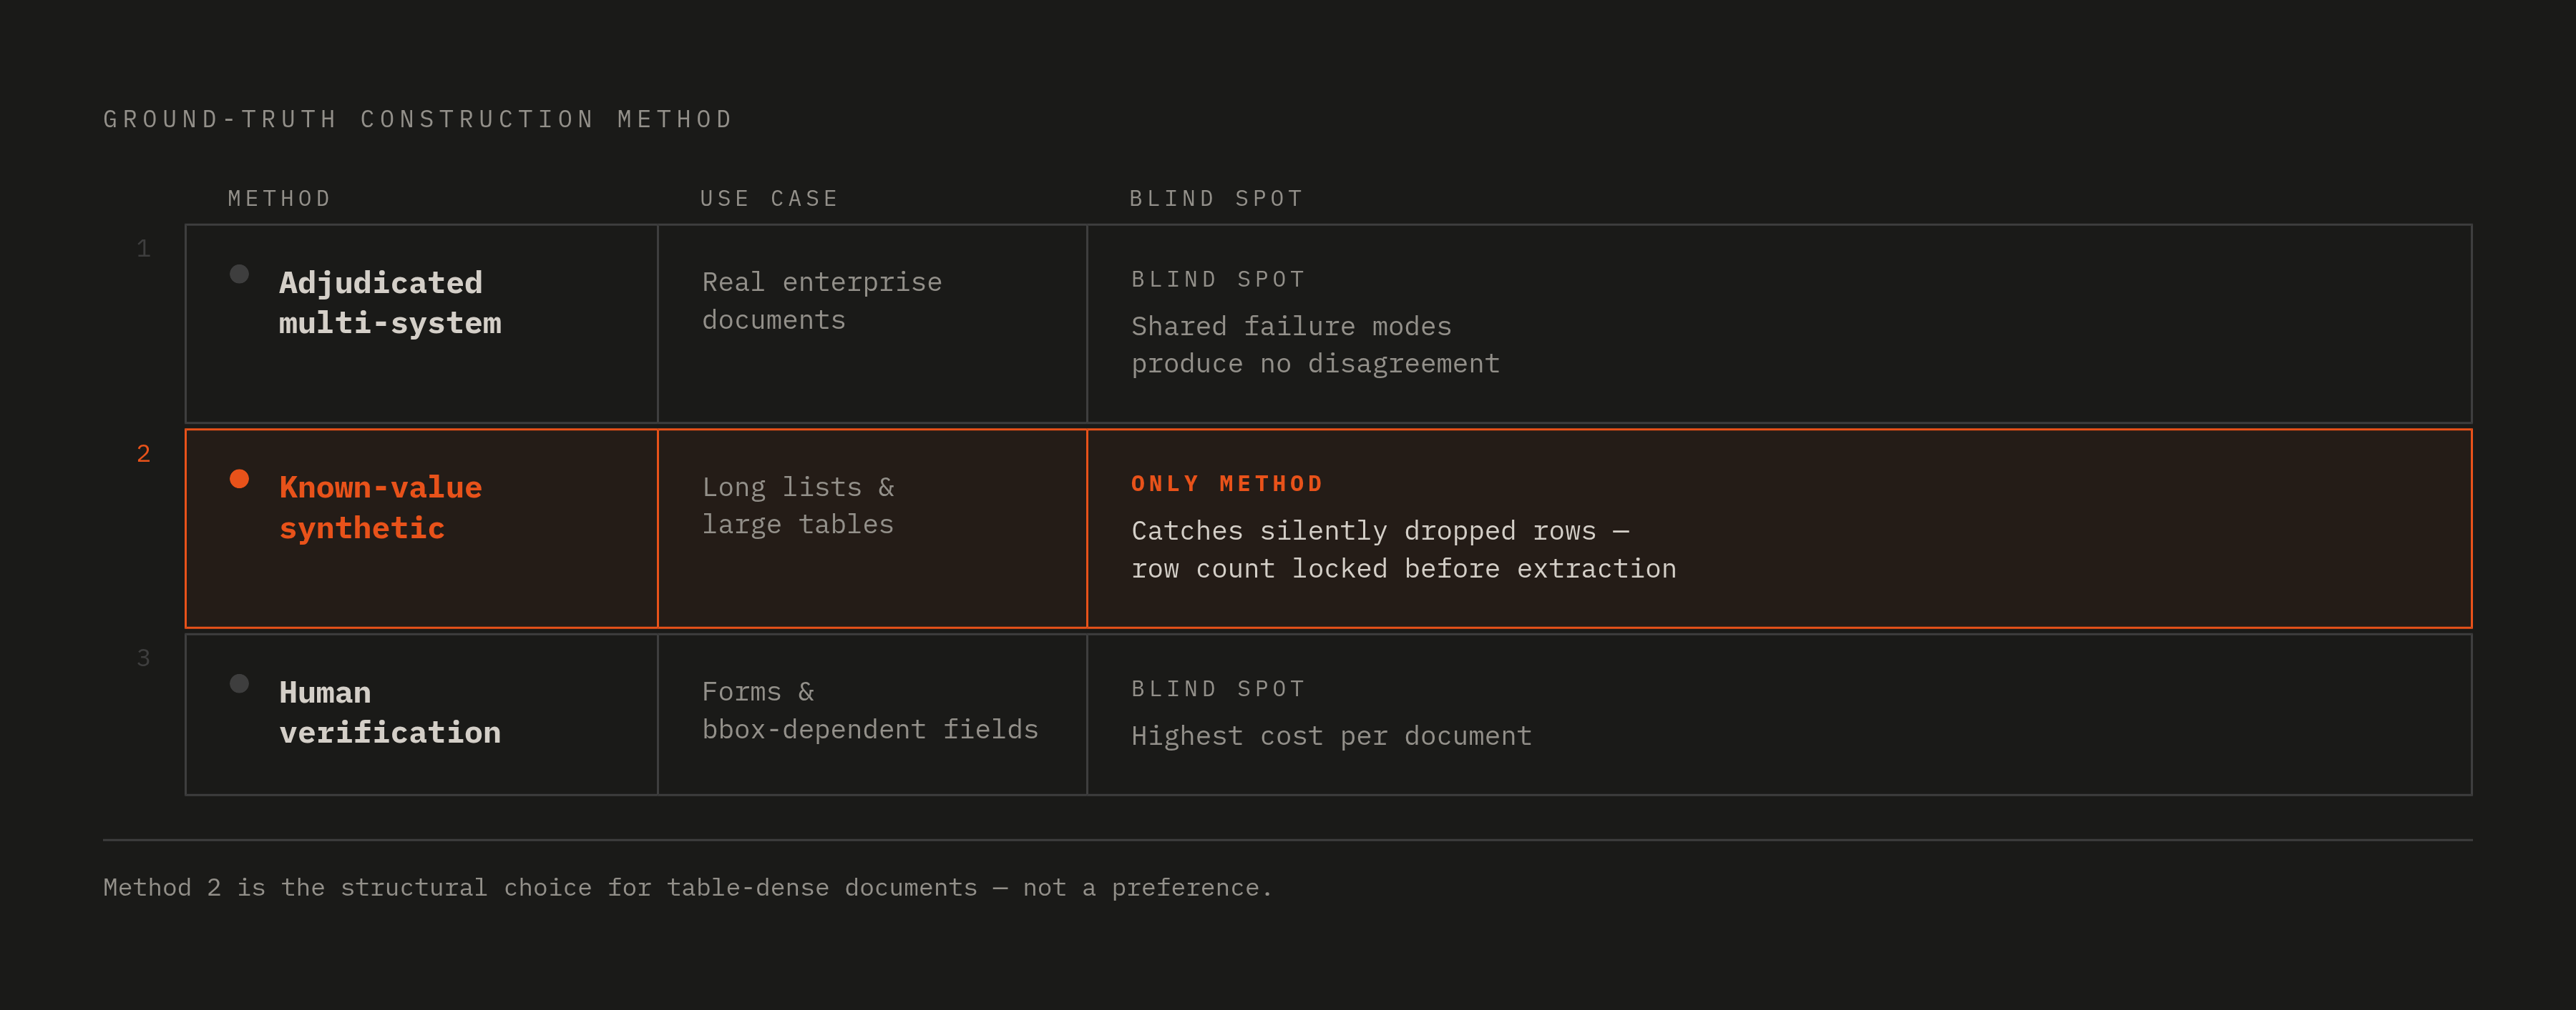2576x1010 pixels.
Task: Click 'BLIND SPOT' label in Human verification row
Action: (x=1218, y=689)
